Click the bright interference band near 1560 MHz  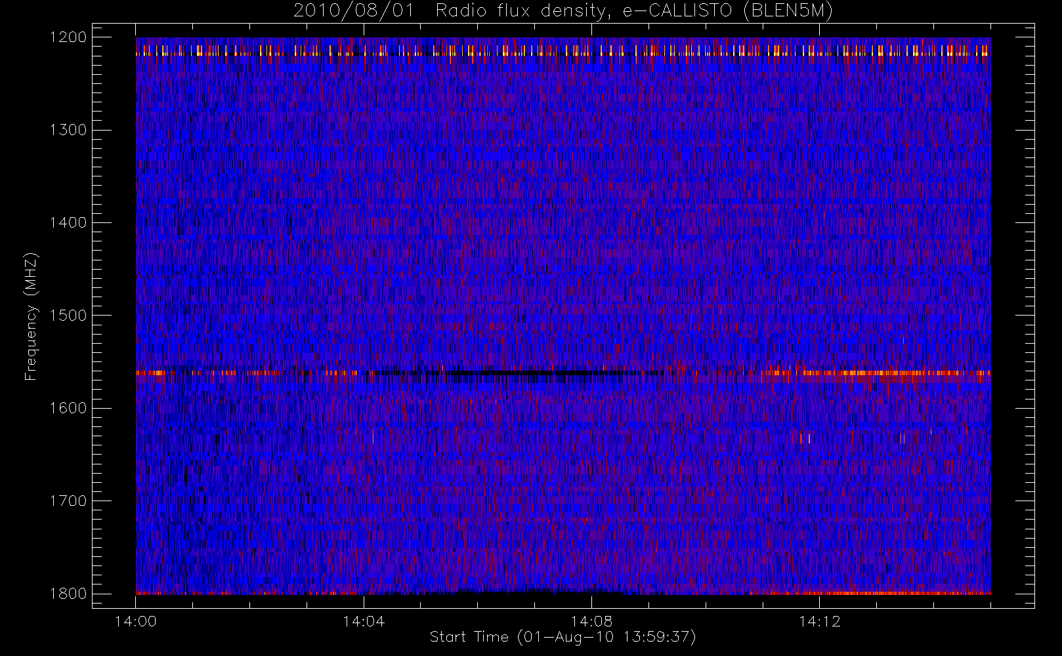(563, 373)
